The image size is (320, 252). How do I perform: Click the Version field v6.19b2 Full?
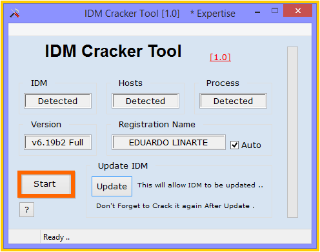[57, 142]
